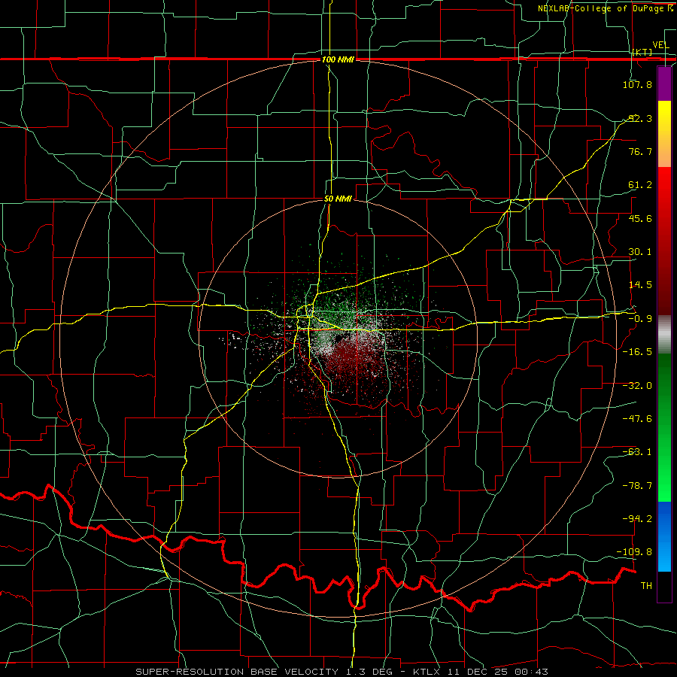
Task: Click the 11 DEC 25 00:43 timestamp
Action: 497,672
